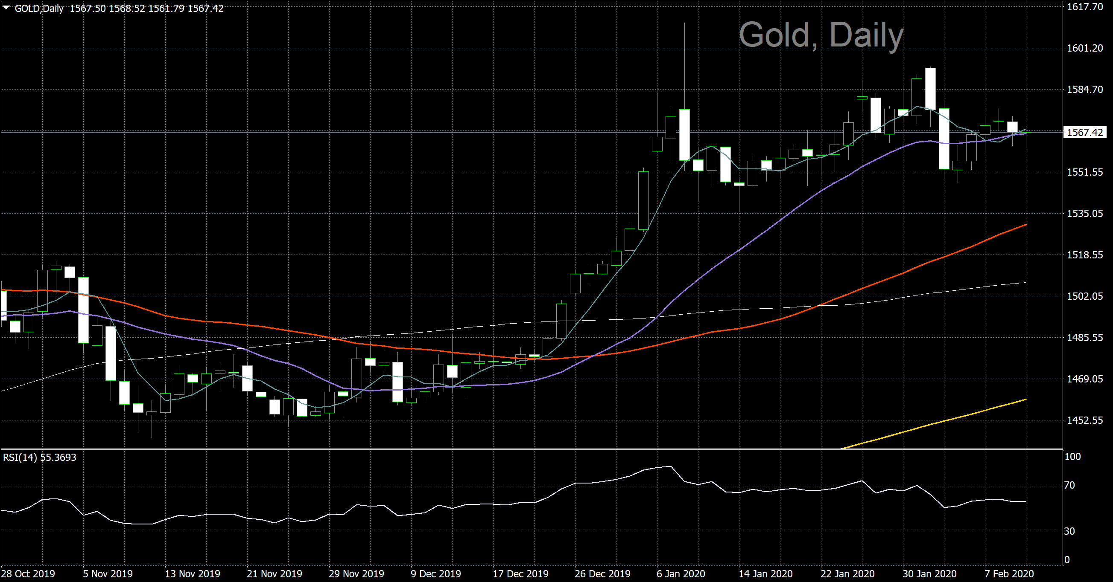Screen dimensions: 1113x582
Task: Click the 6 Jan 2020 date label
Action: tap(681, 574)
